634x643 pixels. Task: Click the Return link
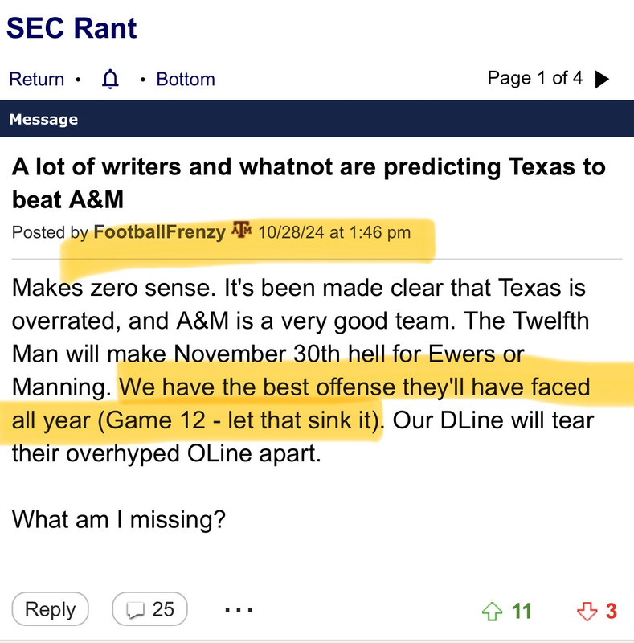coord(36,80)
